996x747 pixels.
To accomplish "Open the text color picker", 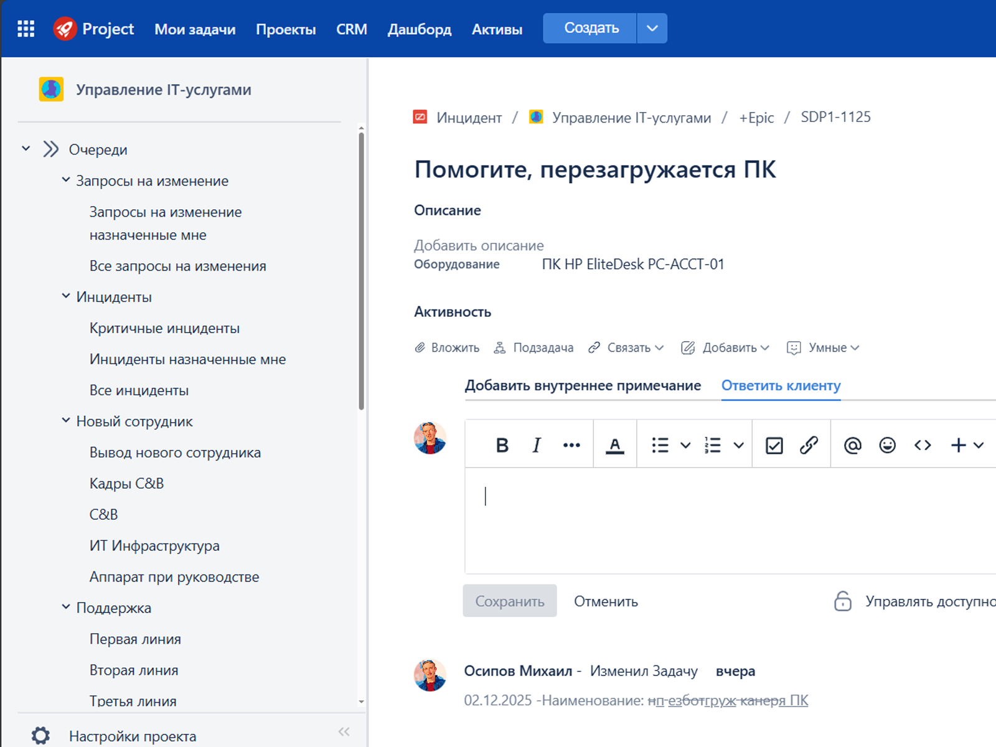I will click(x=614, y=445).
